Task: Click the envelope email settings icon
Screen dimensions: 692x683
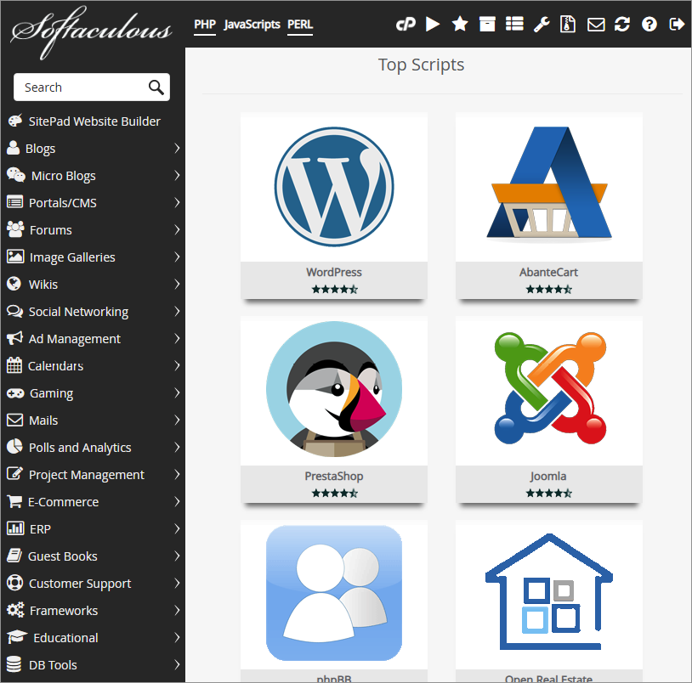Action: [596, 25]
